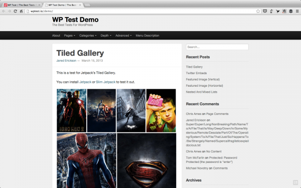This screenshot has width=301, height=188.
Task: Open recent post 'Twitter Embeds'
Action: (x=196, y=73)
